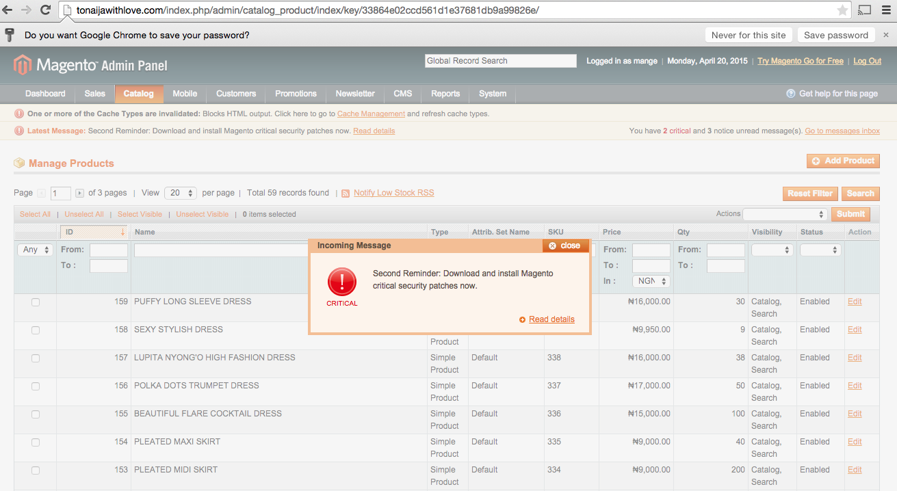Dismiss the save password bar X
This screenshot has height=491, width=897.
tap(886, 35)
